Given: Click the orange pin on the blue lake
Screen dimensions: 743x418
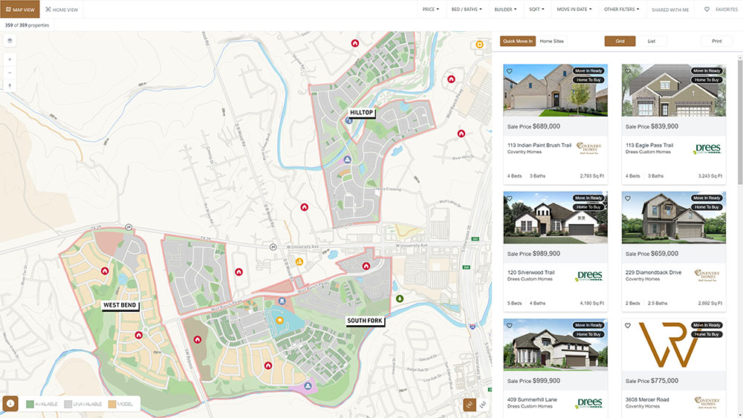Looking at the screenshot, I should point(279,321).
